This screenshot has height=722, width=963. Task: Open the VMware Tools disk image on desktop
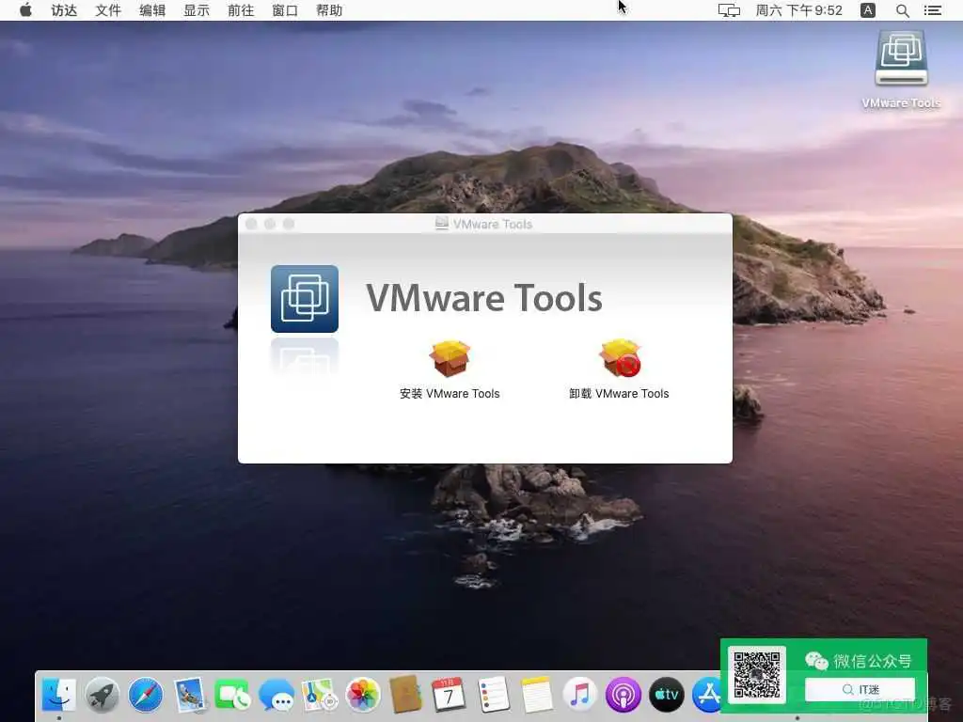coord(900,58)
